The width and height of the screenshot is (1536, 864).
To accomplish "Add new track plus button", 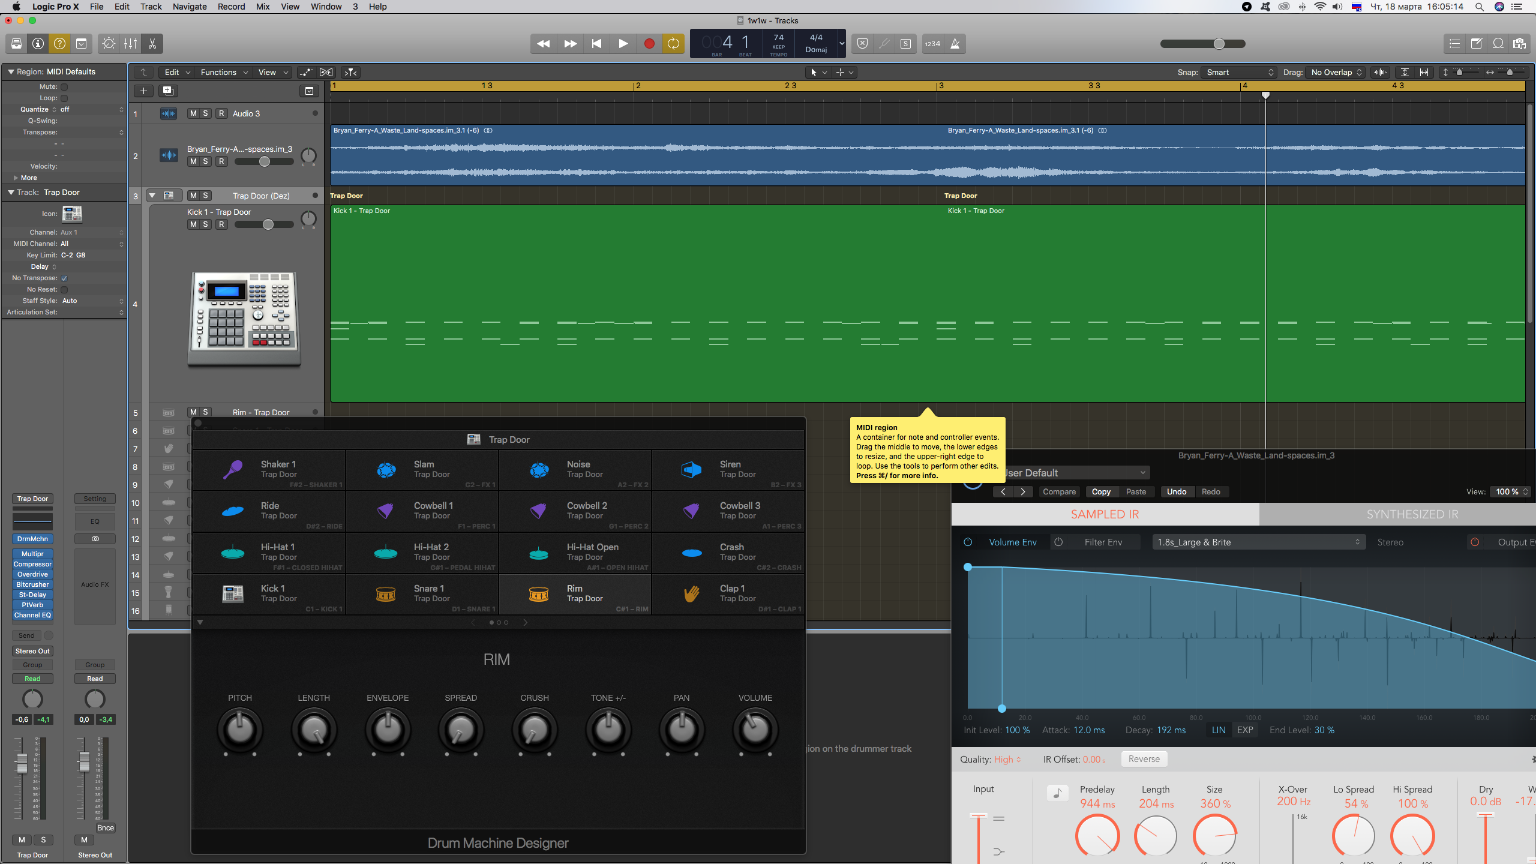I will tap(143, 91).
